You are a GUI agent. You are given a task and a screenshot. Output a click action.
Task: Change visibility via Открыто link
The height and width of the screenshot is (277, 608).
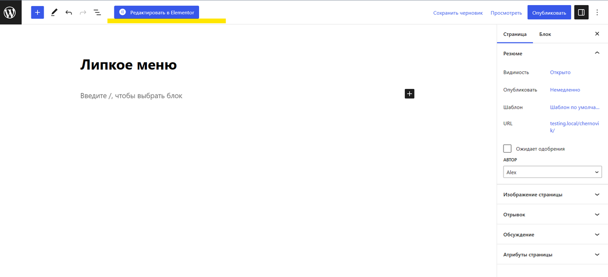560,72
